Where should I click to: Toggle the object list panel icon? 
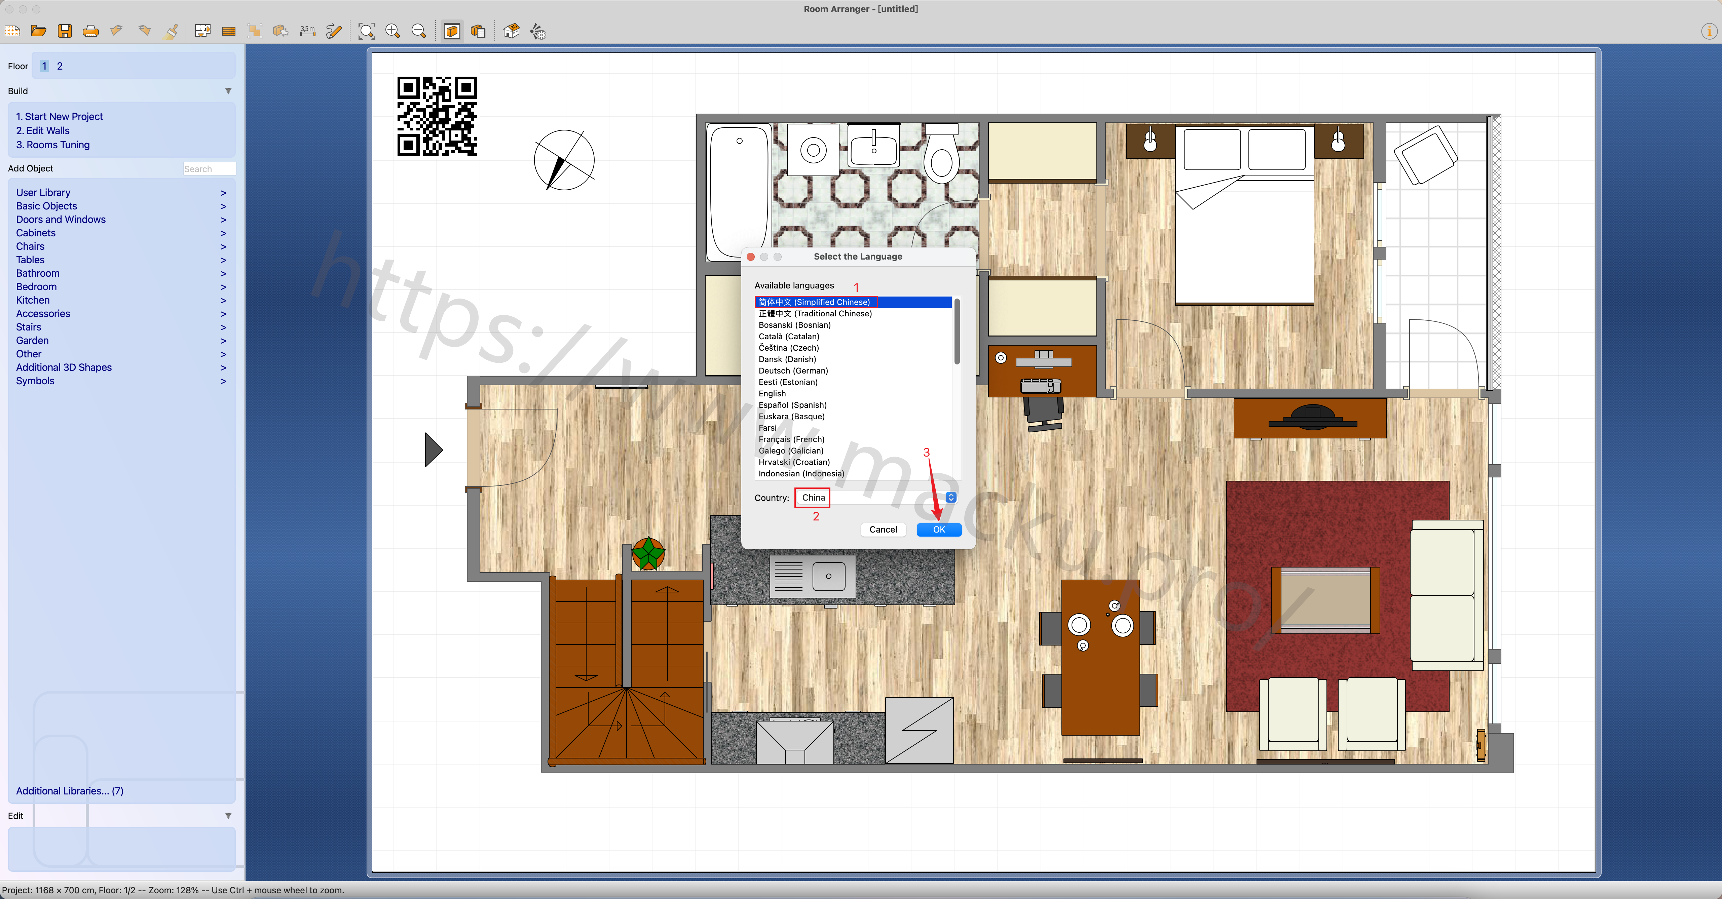coord(478,31)
